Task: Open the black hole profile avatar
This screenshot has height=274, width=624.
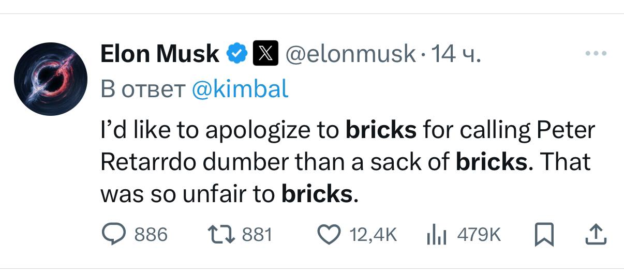Action: (50, 79)
